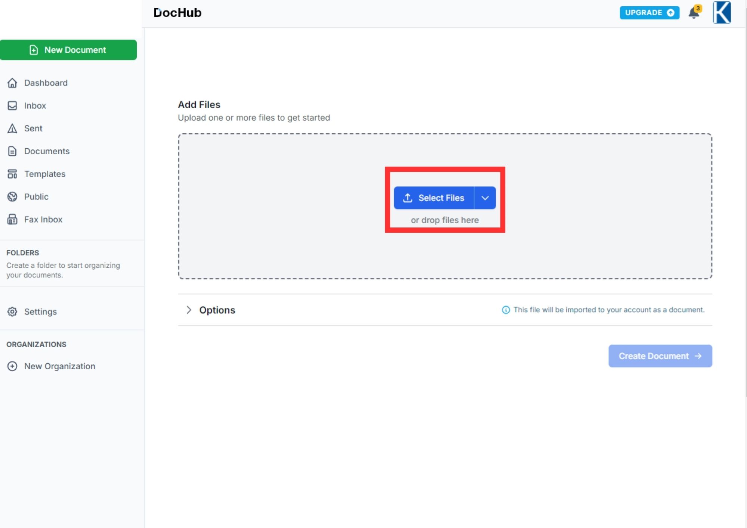Click the notification count badge
The width and height of the screenshot is (747, 528).
698,8
